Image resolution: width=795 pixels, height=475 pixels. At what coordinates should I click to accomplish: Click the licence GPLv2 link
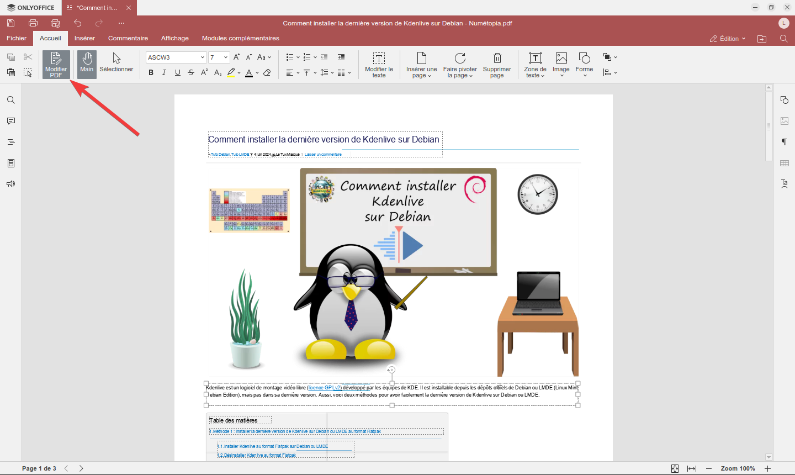point(325,388)
